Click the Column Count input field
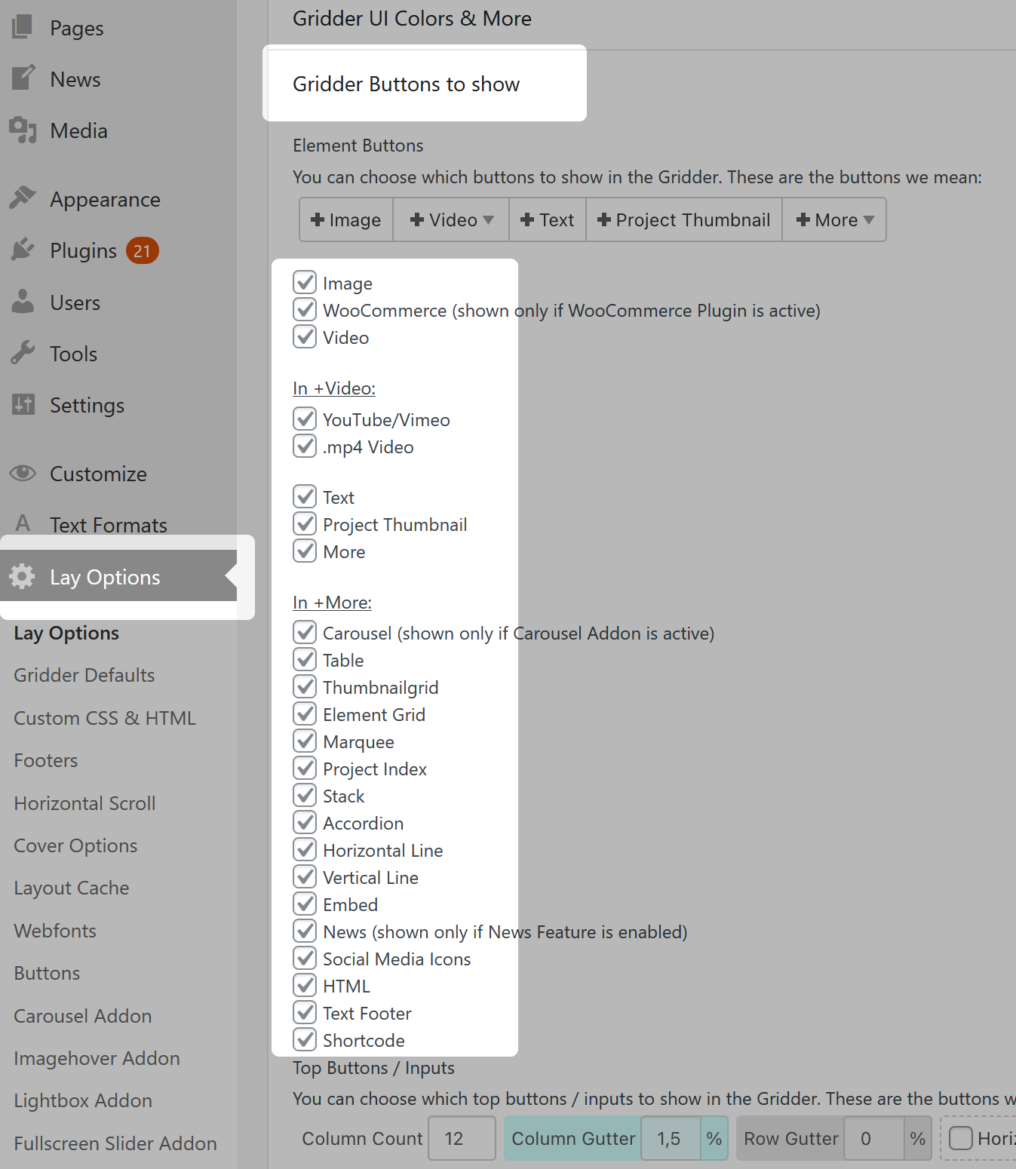 462,1138
